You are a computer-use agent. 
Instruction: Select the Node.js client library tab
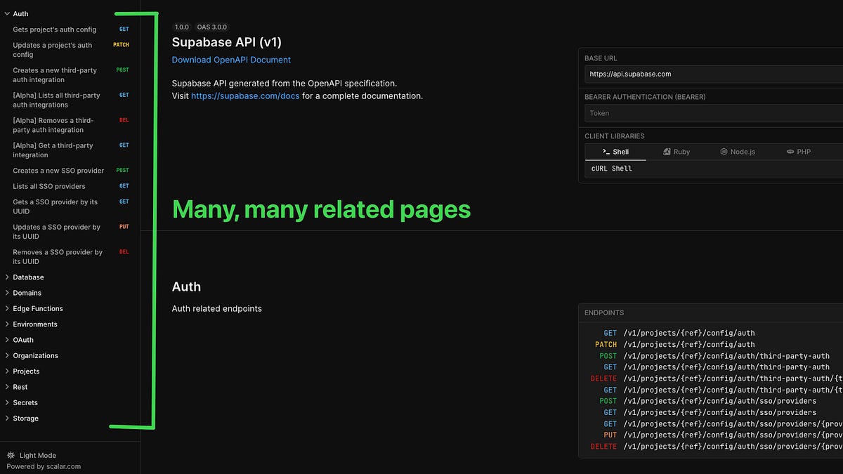coord(738,152)
